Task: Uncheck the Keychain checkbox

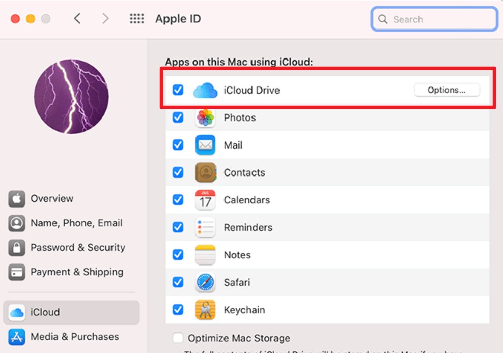Action: [x=178, y=310]
